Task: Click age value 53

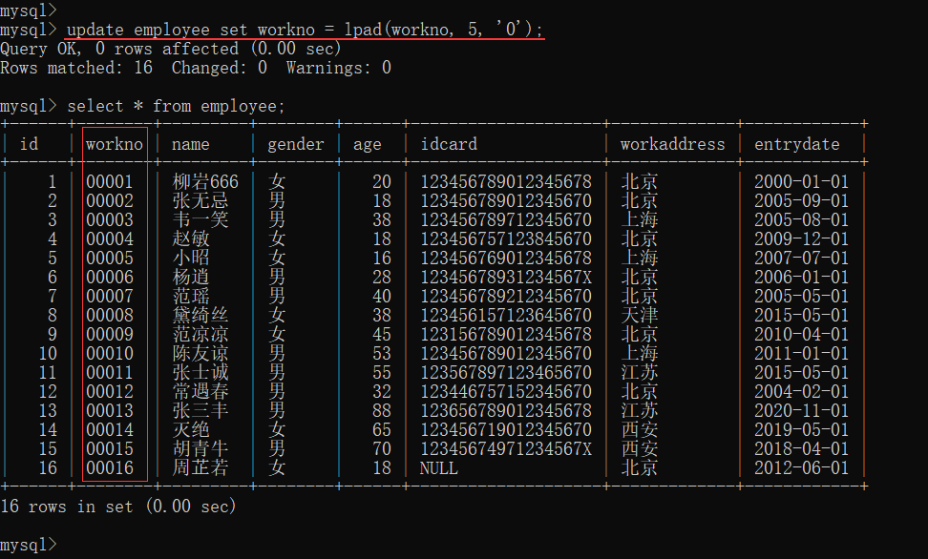Action: (x=382, y=353)
